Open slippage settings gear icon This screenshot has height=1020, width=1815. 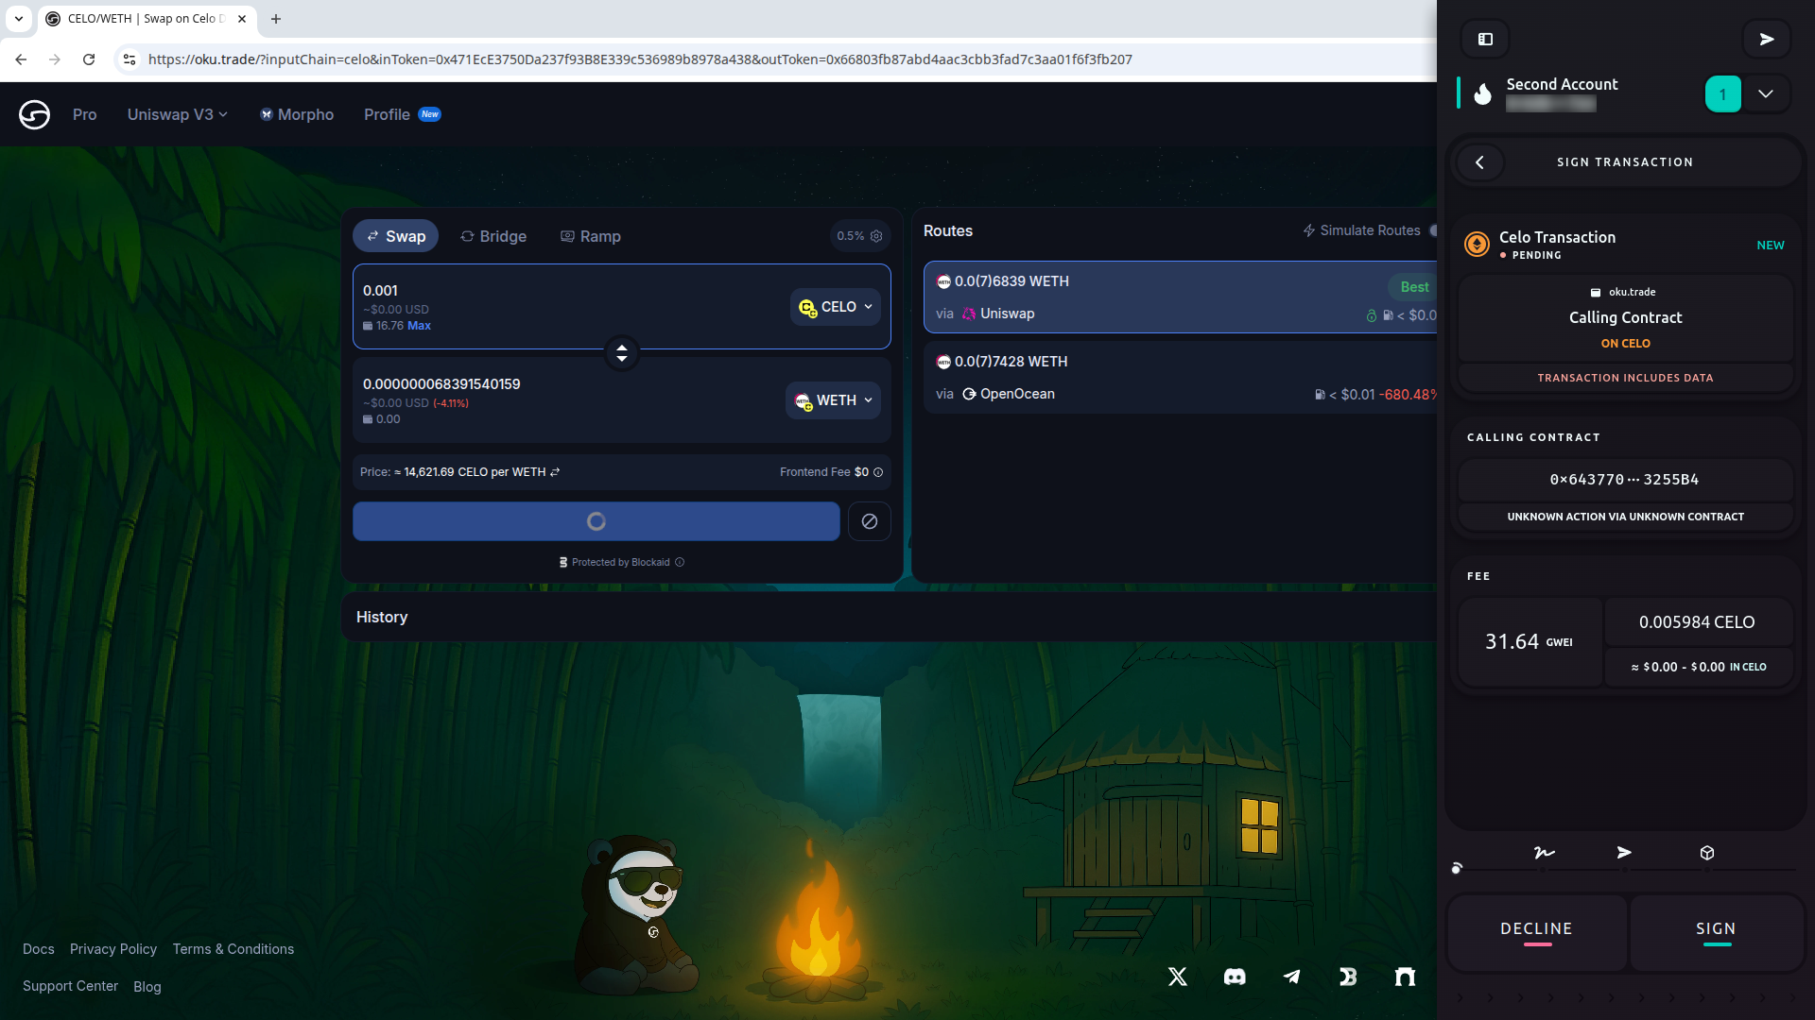(876, 236)
